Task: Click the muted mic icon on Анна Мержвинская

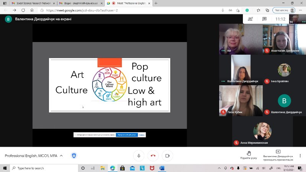Action: point(236,143)
